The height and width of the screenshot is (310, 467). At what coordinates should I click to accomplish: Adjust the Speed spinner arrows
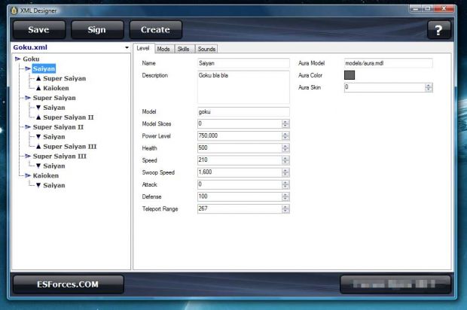[285, 160]
